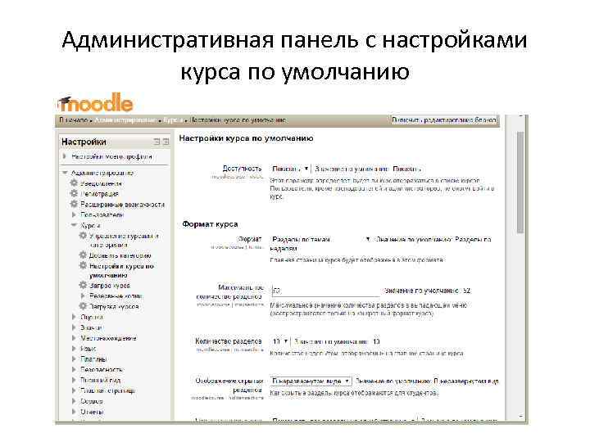Click gear icon beside Запрос курса
This screenshot has width=590, height=442.
point(83,286)
